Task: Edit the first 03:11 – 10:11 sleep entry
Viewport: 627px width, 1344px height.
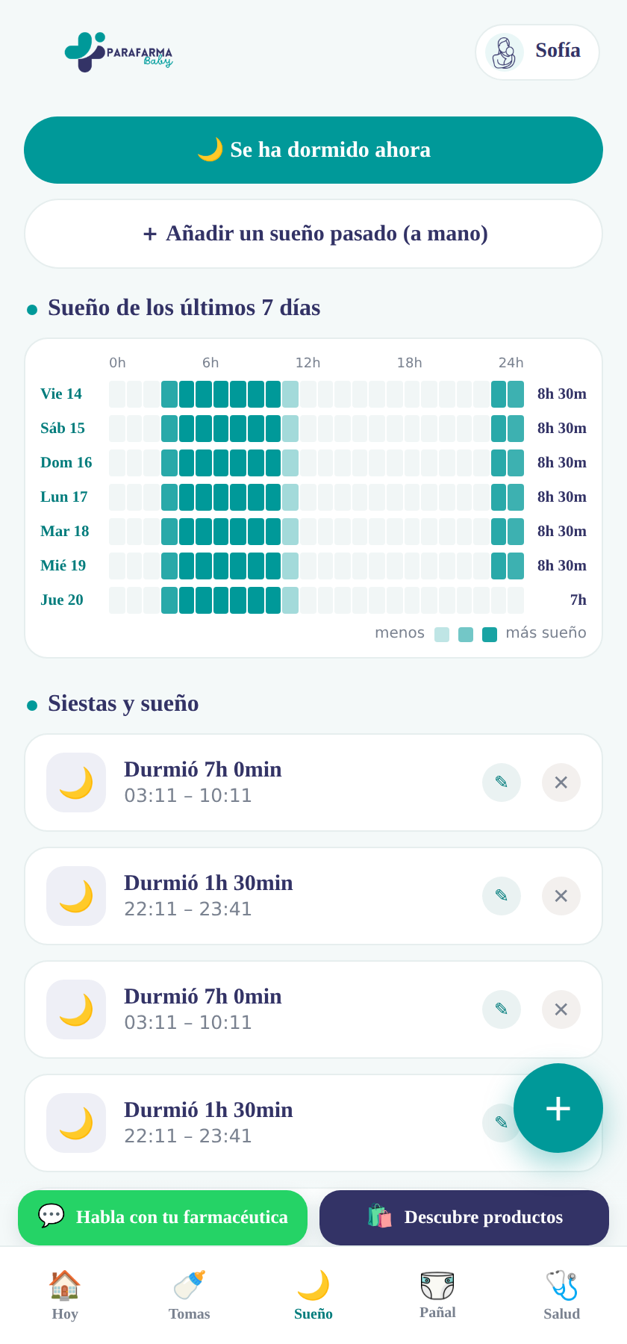Action: 502,783
